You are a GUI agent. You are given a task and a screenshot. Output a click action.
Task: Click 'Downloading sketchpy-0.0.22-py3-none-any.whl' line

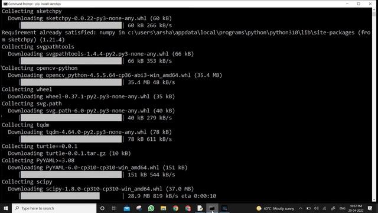click(x=90, y=18)
